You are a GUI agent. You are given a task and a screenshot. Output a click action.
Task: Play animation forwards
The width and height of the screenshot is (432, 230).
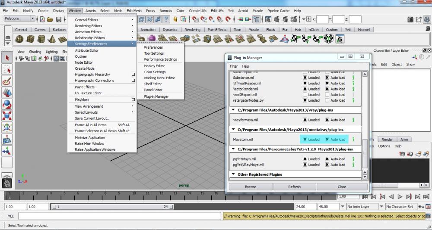point(400,196)
